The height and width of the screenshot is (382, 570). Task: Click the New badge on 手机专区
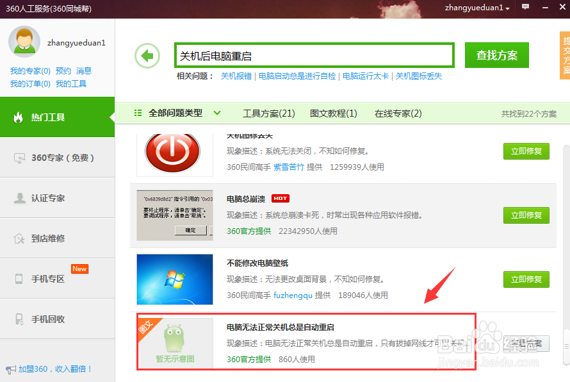pyautogui.click(x=79, y=269)
